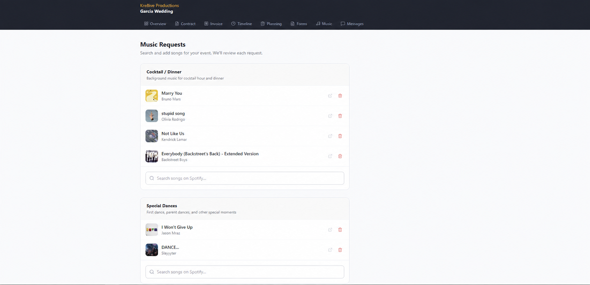The height and width of the screenshot is (285, 590).
Task: Click the Music Requests page heading
Action: [x=163, y=44]
